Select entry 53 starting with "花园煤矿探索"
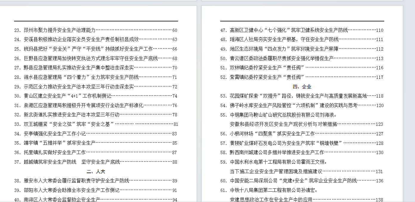 302,96
